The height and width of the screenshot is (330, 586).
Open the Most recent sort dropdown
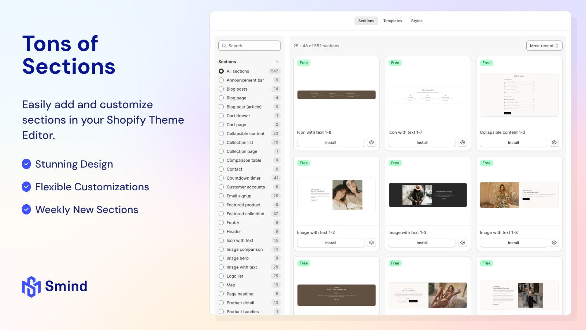click(544, 46)
